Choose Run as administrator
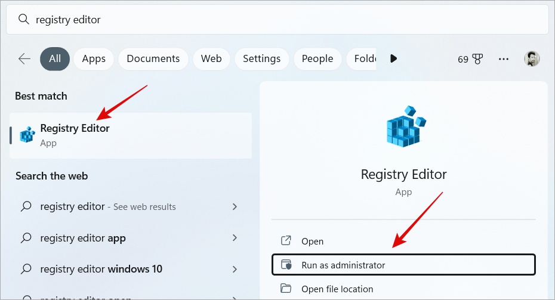The width and height of the screenshot is (555, 300). [403, 265]
